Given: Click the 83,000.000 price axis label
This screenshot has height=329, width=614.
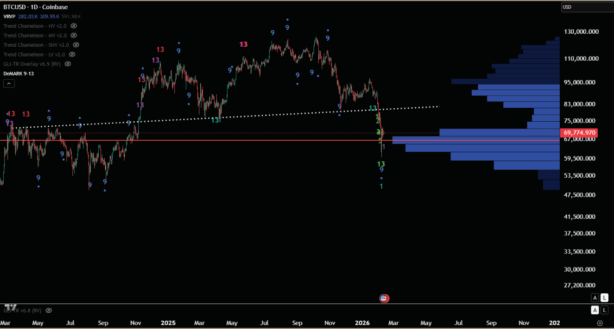Looking at the screenshot, I should [x=579, y=105].
